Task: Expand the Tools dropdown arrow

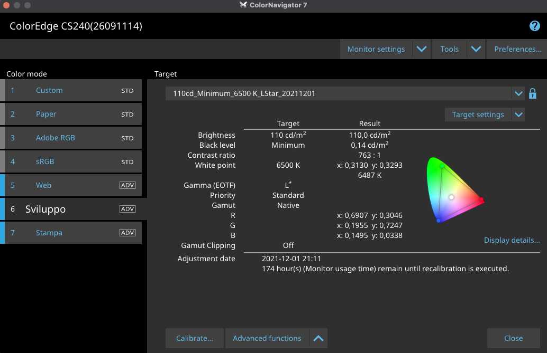Action: (476, 49)
